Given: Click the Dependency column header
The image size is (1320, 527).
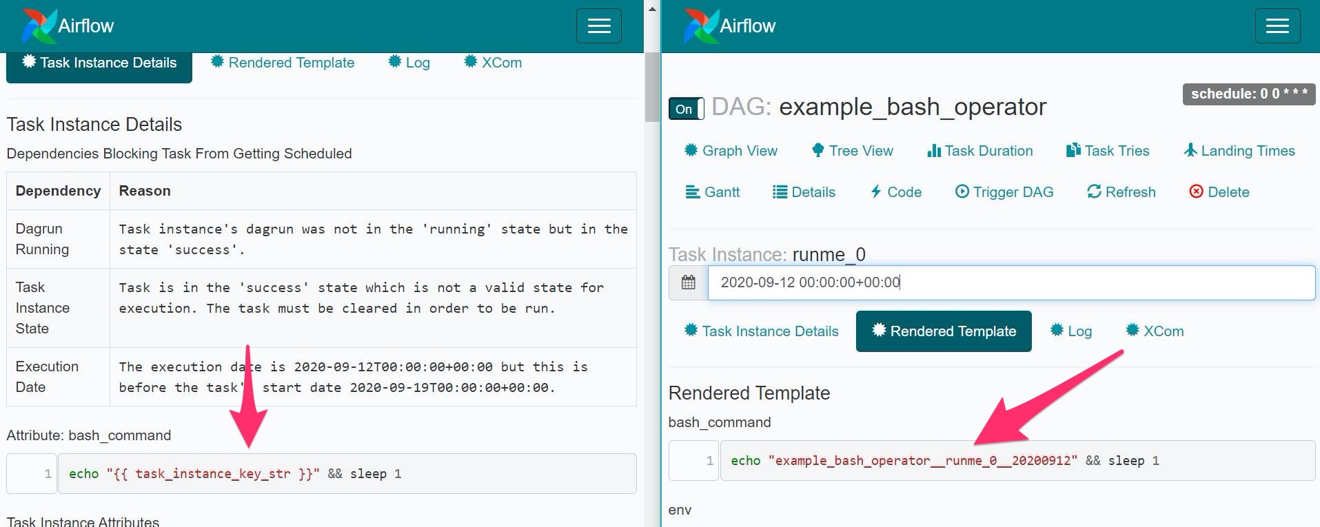Looking at the screenshot, I should tap(58, 191).
